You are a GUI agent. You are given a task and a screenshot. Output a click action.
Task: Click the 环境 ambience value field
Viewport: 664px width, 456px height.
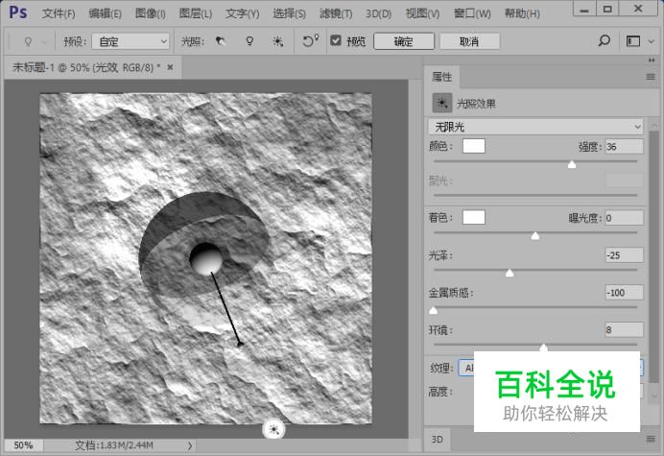[625, 329]
